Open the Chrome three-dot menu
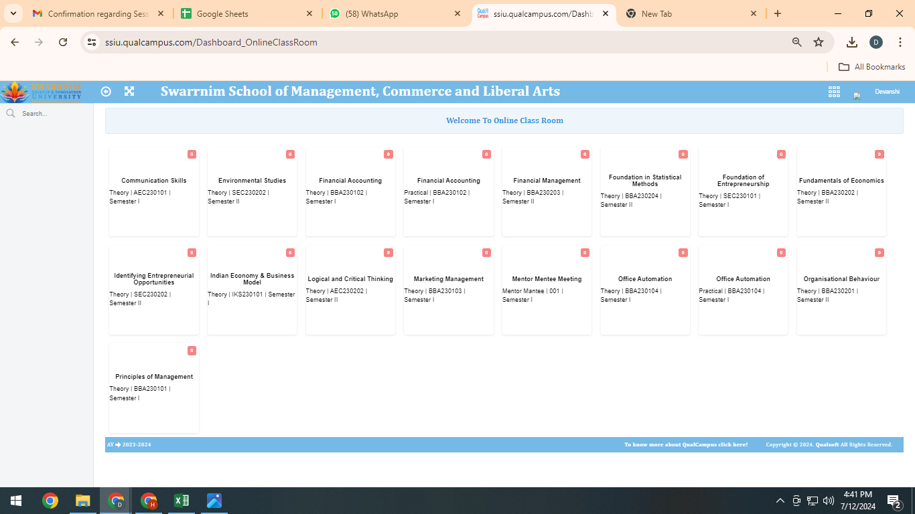915x514 pixels. coord(900,42)
